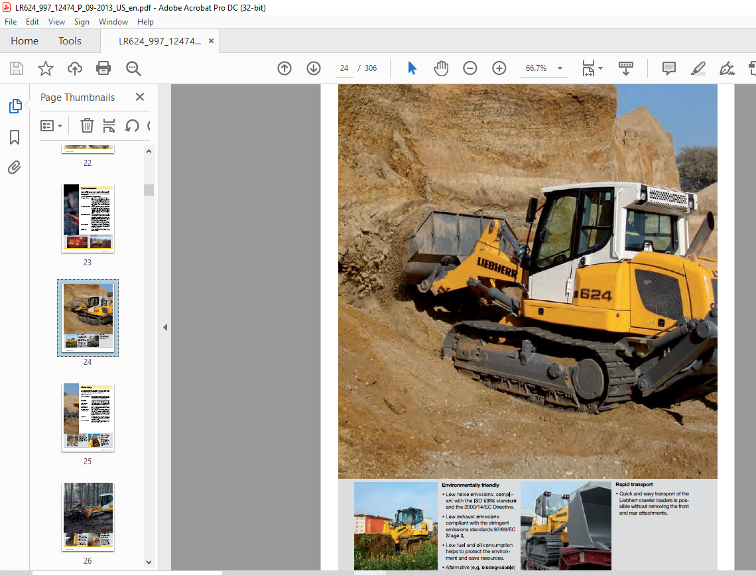Switch to the Home tab
Image resolution: width=756 pixels, height=575 pixels.
[x=25, y=41]
